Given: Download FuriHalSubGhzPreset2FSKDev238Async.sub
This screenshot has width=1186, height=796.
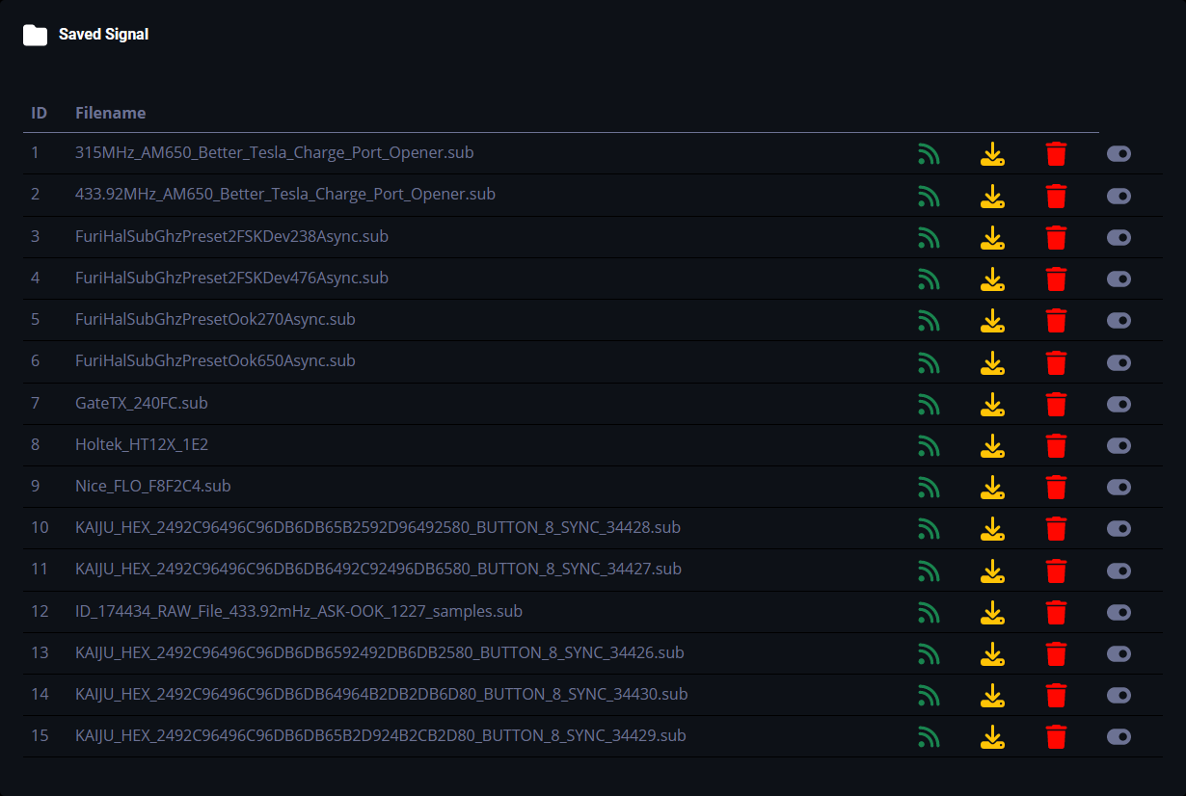Looking at the screenshot, I should click(992, 237).
